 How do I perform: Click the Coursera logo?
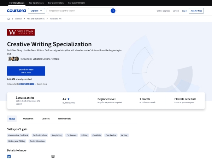[16, 11]
